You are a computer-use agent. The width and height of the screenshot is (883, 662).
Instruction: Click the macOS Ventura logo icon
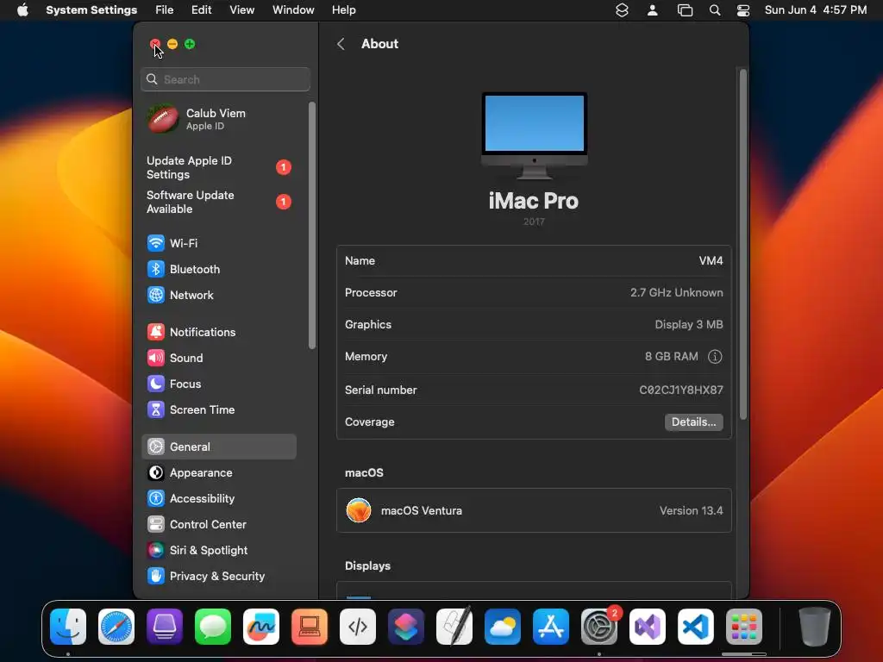coord(359,510)
